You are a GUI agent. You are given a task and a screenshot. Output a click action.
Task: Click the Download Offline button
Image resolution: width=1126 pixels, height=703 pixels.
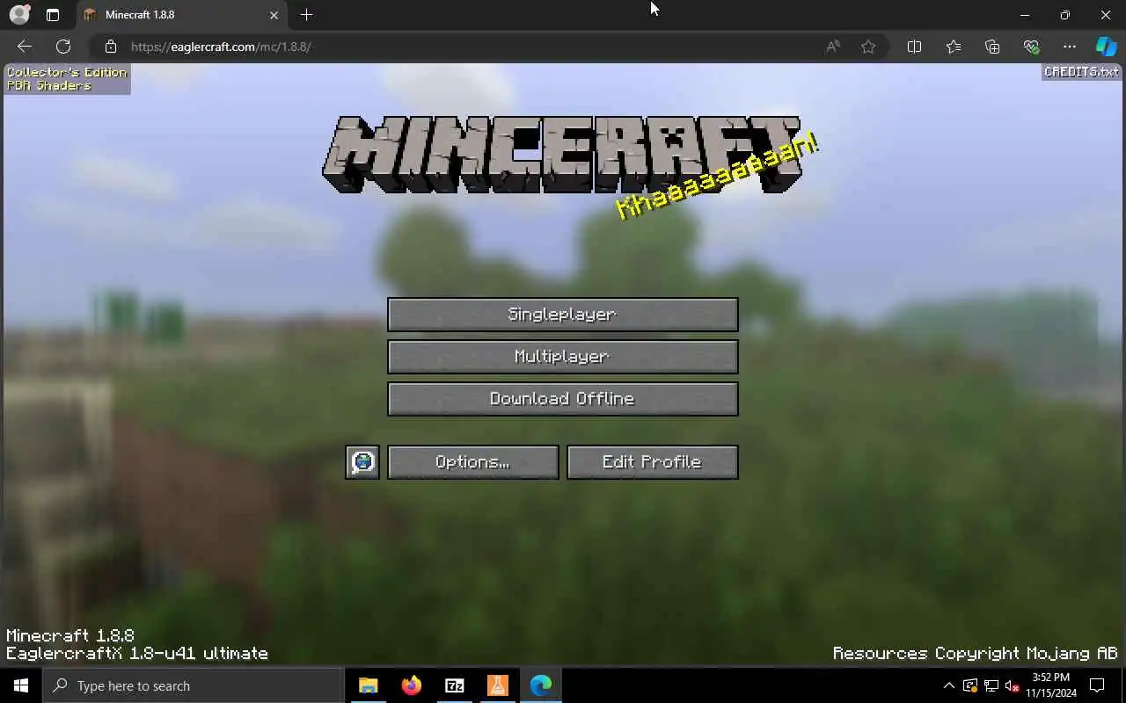563,399
